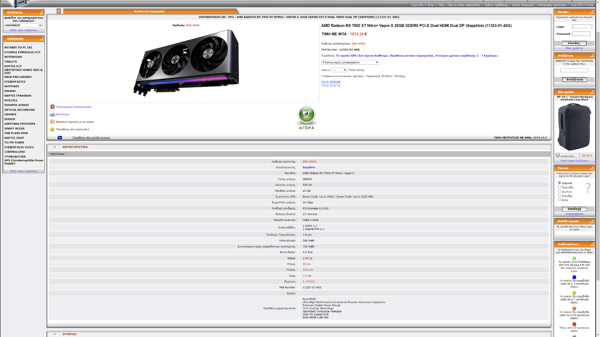Click the small blue cart icon

60,138
